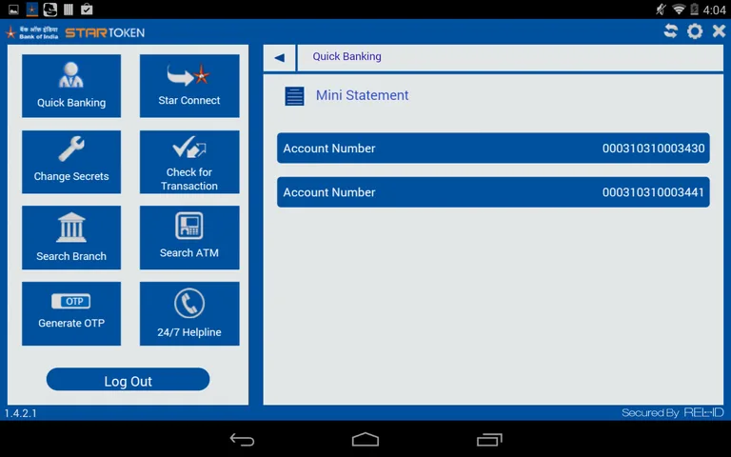Screen dimensions: 731x457
Task: Open the Star Connect tile
Action: pyautogui.click(x=189, y=86)
